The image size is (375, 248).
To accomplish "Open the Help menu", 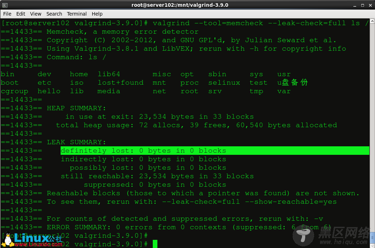I will point(97,14).
